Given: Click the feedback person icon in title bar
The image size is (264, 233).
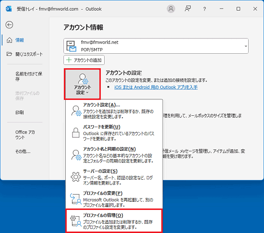Looking at the screenshot, I should click(188, 9).
